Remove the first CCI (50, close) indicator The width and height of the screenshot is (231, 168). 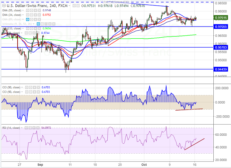click(38, 88)
